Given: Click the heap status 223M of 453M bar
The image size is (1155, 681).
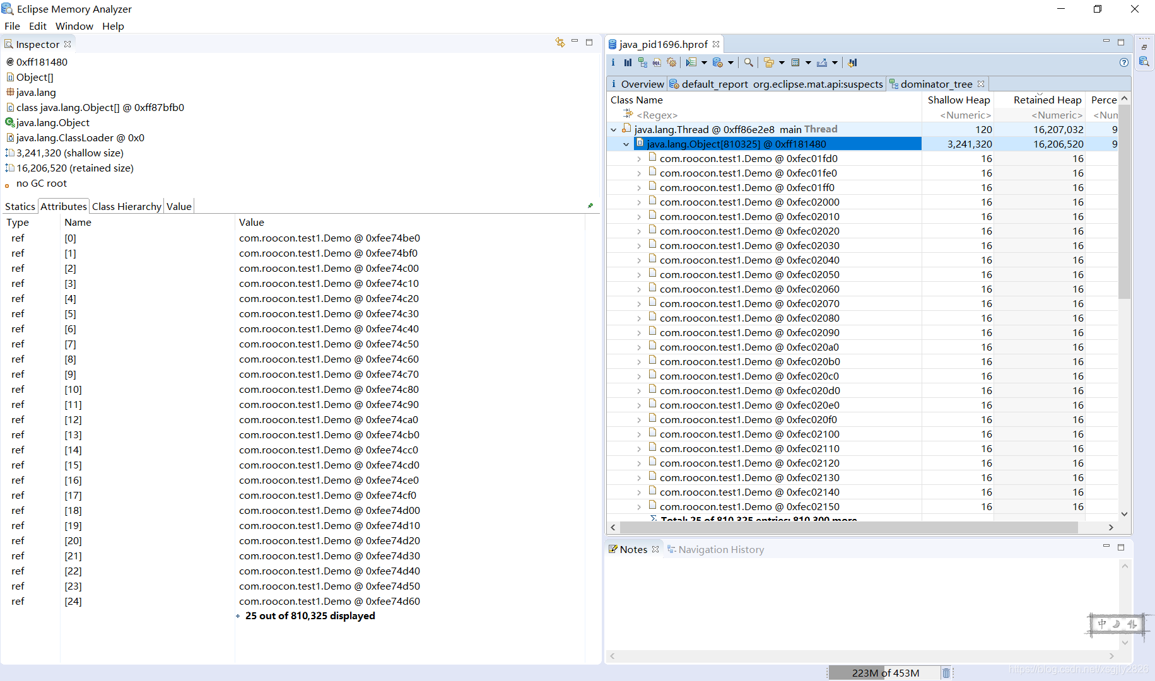Looking at the screenshot, I should tap(885, 673).
